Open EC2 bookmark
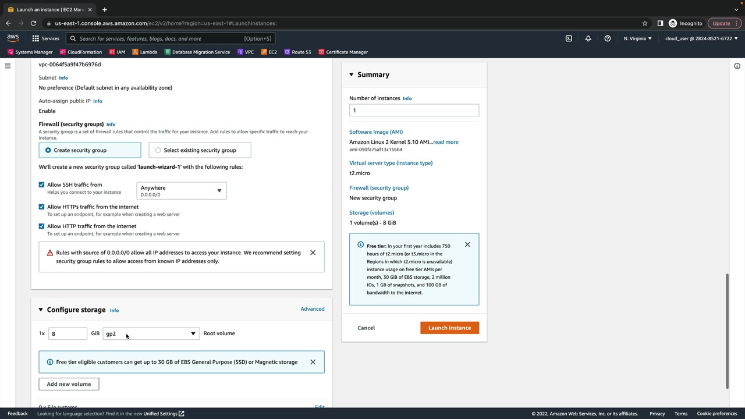 click(269, 52)
